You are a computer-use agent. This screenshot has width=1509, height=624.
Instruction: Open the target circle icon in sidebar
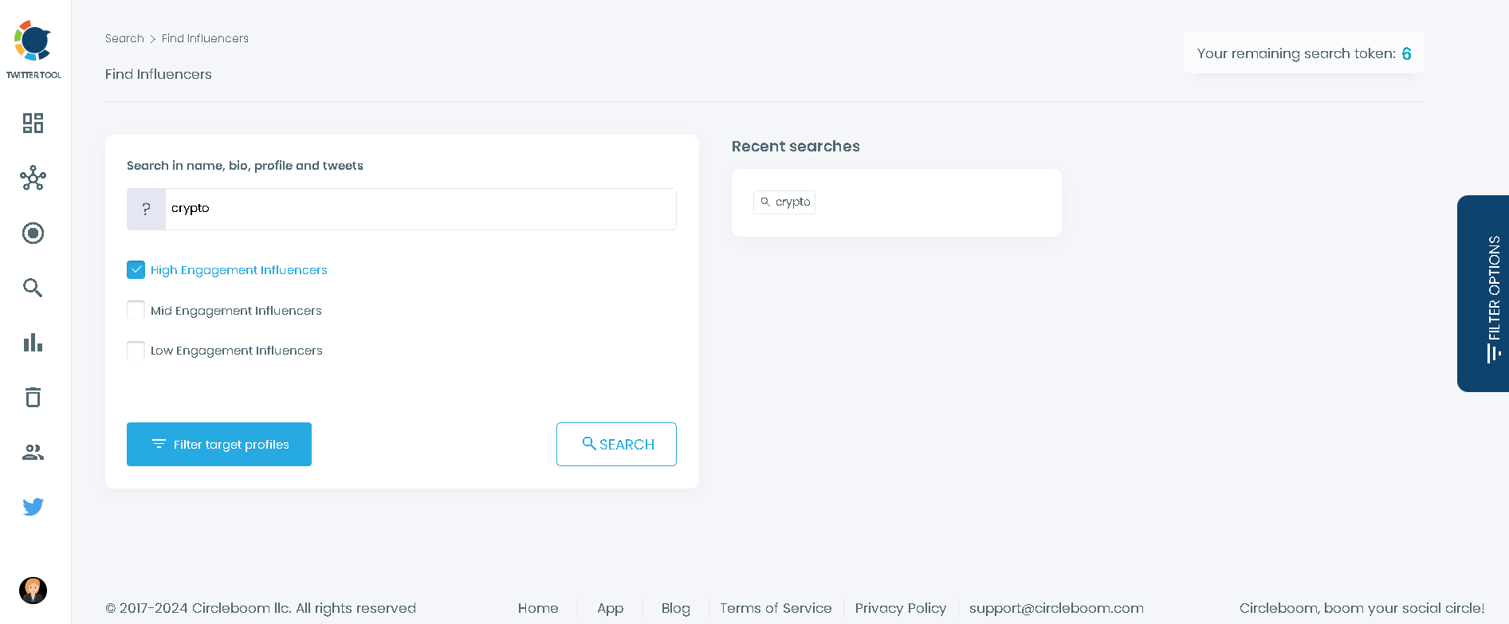pos(33,233)
